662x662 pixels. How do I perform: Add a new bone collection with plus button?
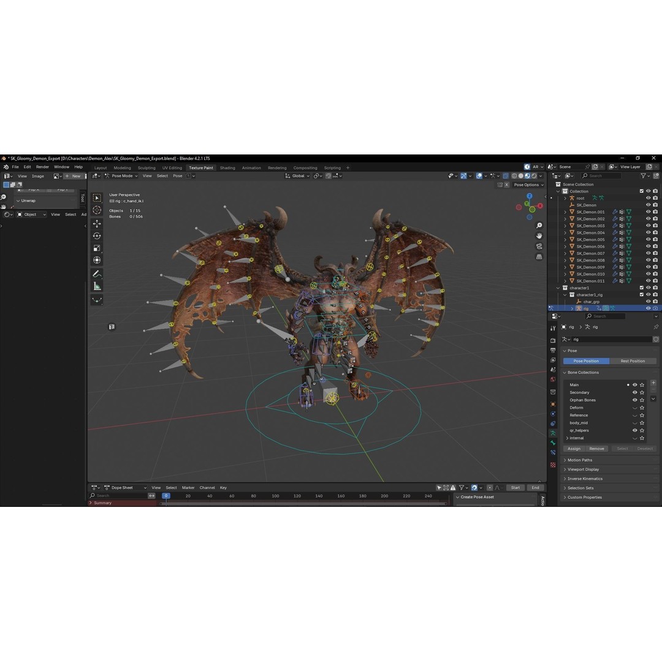coord(653,383)
